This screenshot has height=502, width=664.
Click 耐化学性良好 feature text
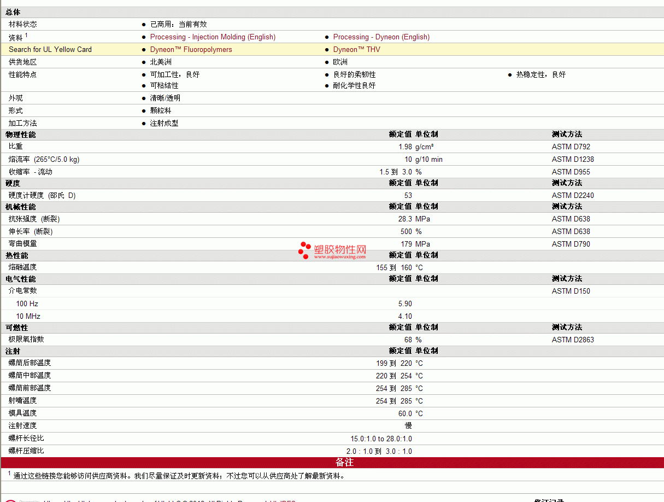(x=355, y=86)
